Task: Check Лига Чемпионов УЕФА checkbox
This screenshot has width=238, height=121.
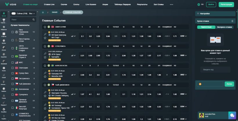Action: click(x=12, y=32)
